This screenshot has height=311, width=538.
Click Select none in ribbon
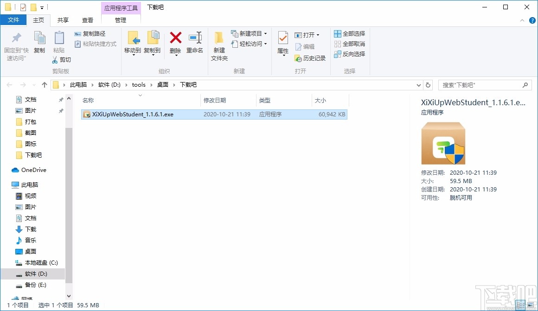pyautogui.click(x=350, y=44)
